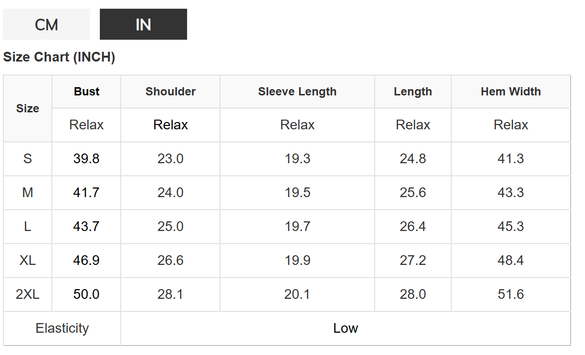Click the Sleeve Length column header
This screenshot has height=355, width=585.
coord(297,92)
